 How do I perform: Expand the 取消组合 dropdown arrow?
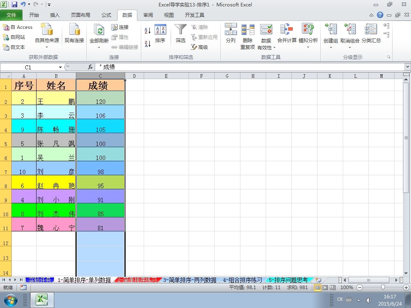350,48
